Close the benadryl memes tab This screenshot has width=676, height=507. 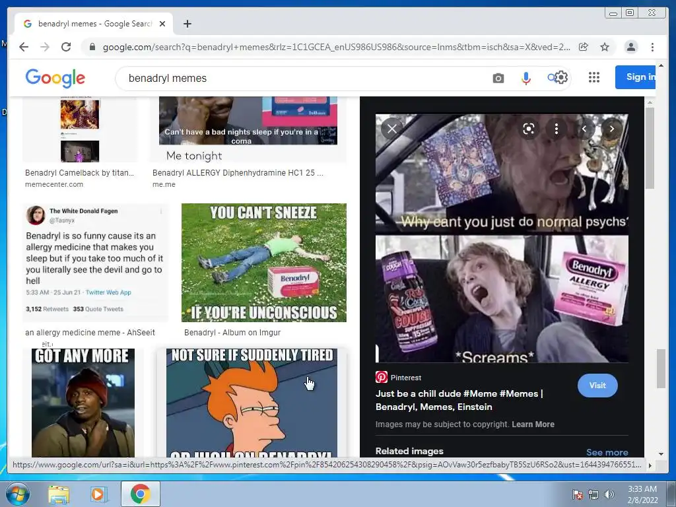(162, 24)
